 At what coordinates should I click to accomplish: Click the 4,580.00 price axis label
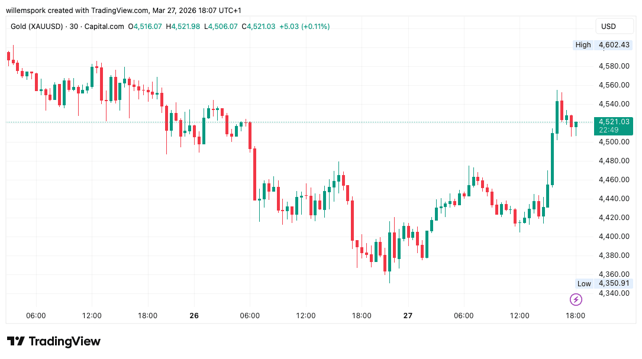point(613,66)
